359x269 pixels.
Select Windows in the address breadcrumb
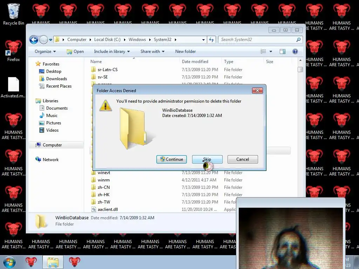click(x=137, y=40)
